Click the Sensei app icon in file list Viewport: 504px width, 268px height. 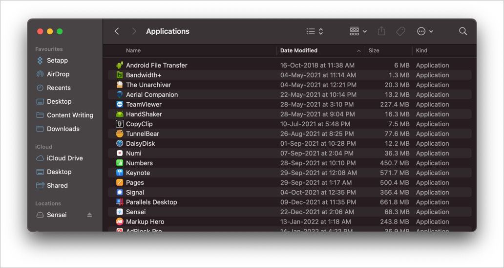coord(120,212)
